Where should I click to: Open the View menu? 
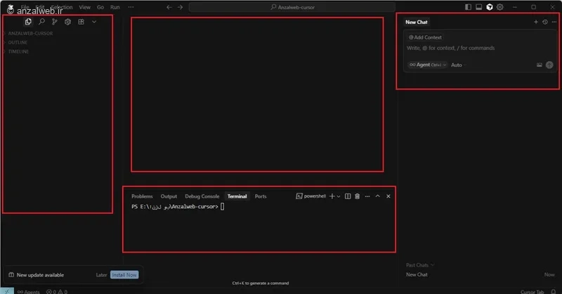tap(84, 7)
